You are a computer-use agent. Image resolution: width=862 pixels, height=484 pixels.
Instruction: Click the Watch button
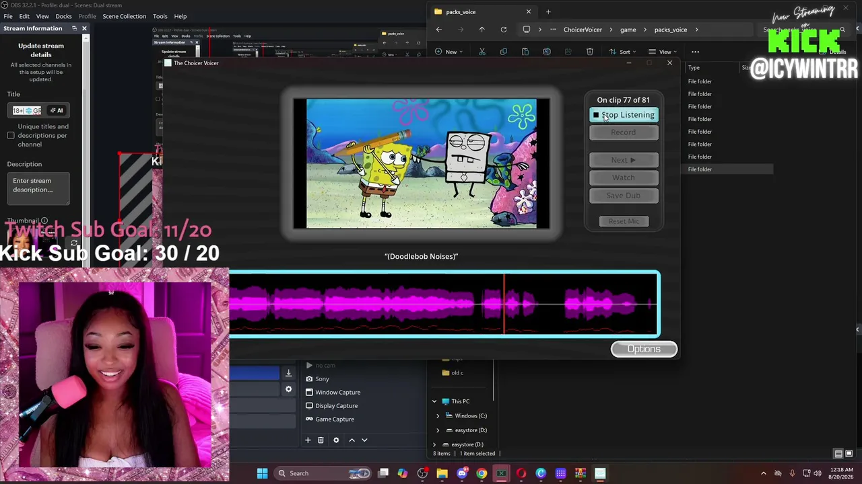[624, 177]
